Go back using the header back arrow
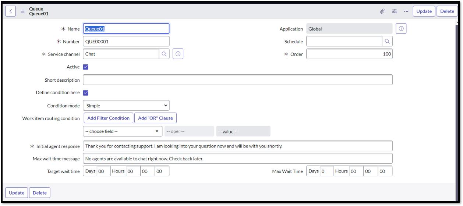This screenshot has width=463, height=206. coord(10,11)
